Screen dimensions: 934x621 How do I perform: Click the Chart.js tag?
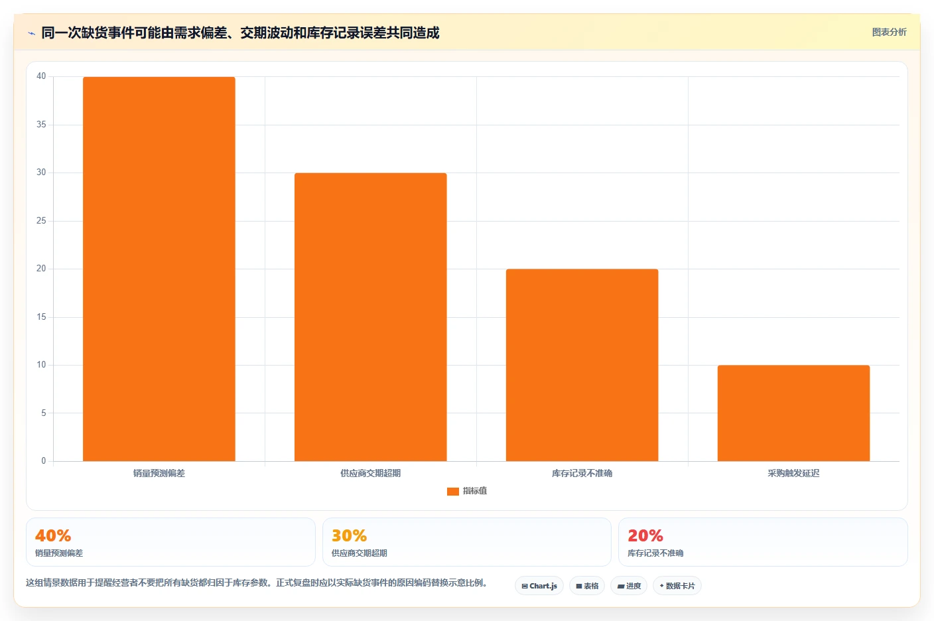[x=539, y=586]
